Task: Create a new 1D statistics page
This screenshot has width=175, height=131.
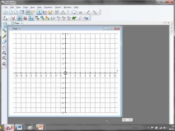Action: click(5, 12)
